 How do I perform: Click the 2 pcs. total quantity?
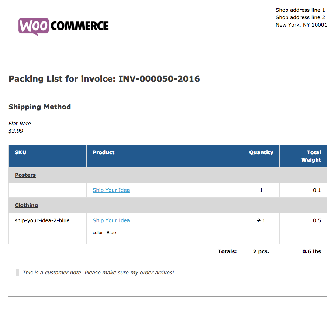coord(261,251)
